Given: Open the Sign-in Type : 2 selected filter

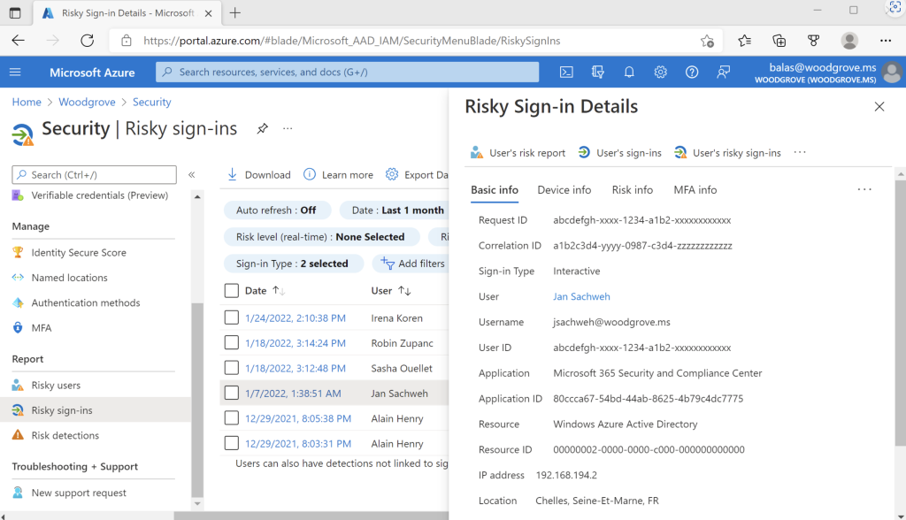Looking at the screenshot, I should point(292,264).
